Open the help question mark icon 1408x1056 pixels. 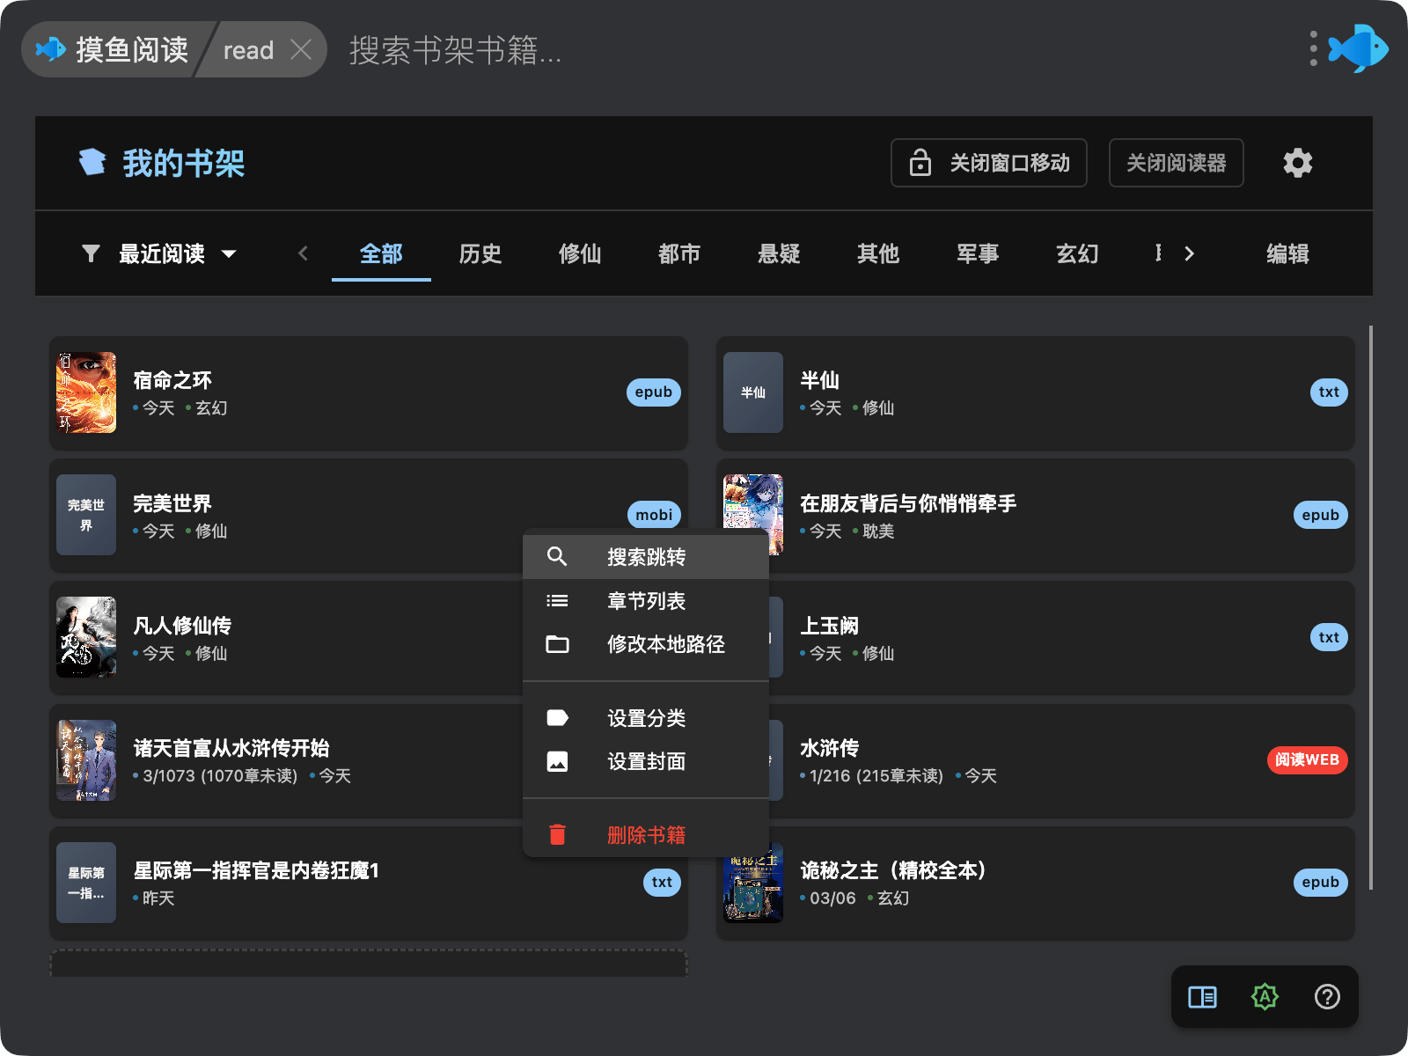pyautogui.click(x=1327, y=997)
